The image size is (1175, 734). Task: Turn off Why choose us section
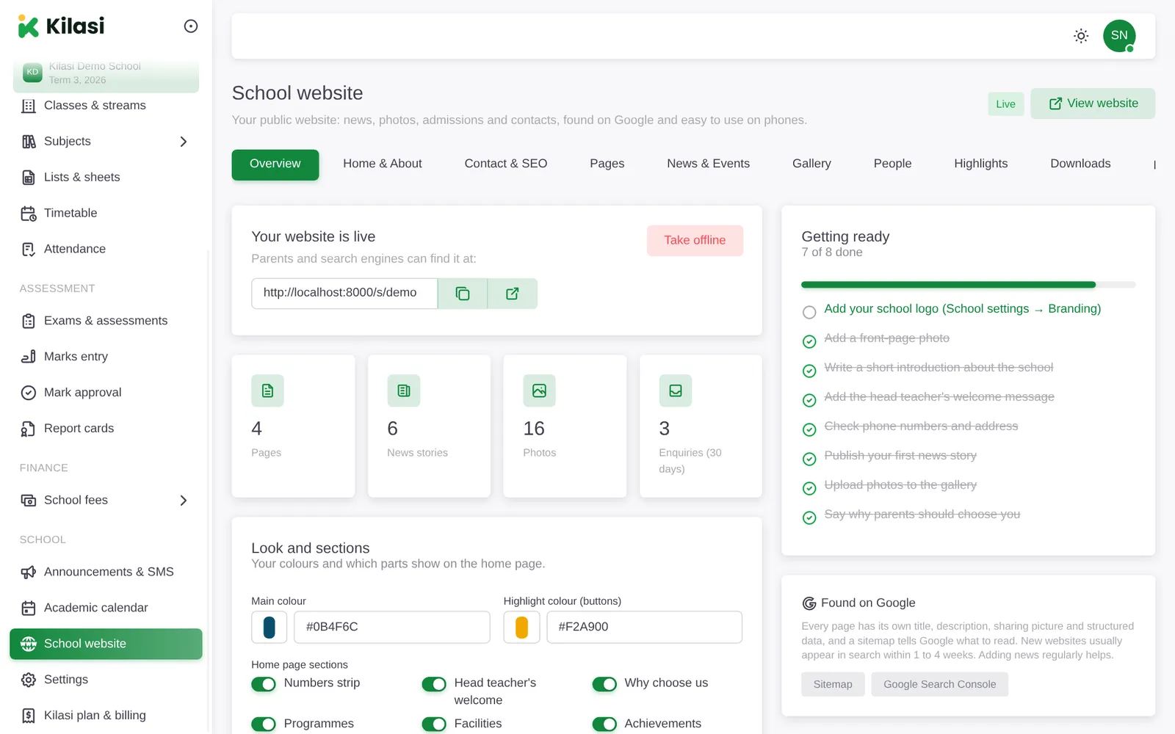pos(604,684)
